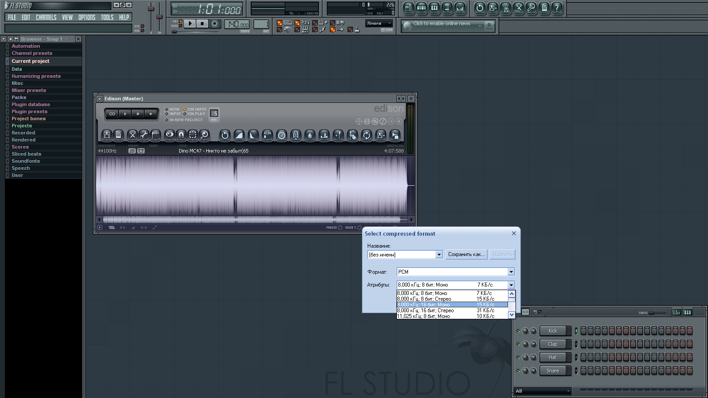Click the Kick channel button

553,331
